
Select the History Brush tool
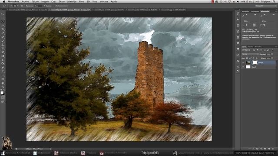(x=3, y=49)
